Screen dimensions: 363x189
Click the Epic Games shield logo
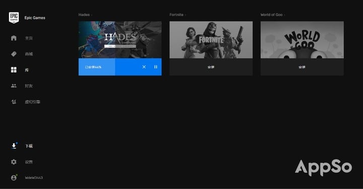click(x=14, y=18)
